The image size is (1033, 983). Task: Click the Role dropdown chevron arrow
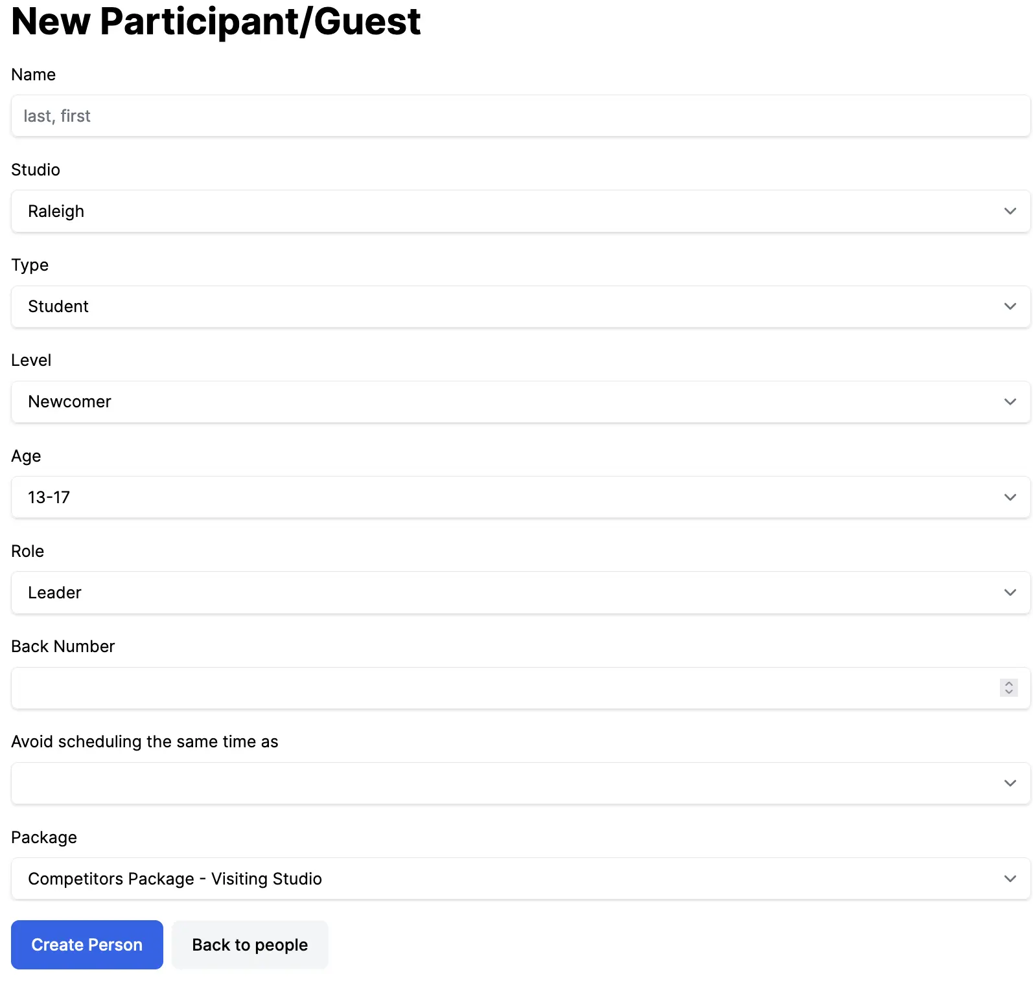click(1010, 593)
